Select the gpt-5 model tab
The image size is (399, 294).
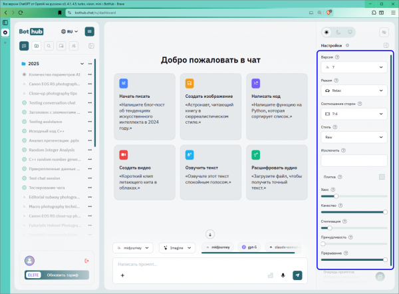coord(247,247)
